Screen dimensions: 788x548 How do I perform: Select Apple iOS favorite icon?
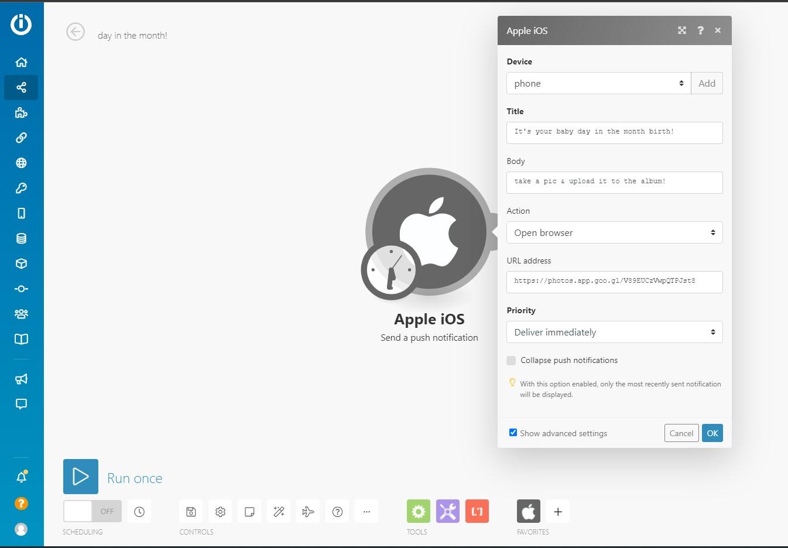click(x=529, y=511)
